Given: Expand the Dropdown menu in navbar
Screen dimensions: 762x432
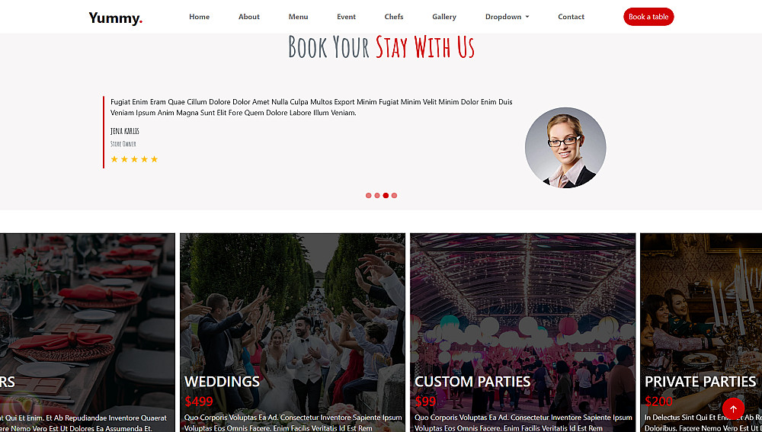Looking at the screenshot, I should [x=507, y=17].
